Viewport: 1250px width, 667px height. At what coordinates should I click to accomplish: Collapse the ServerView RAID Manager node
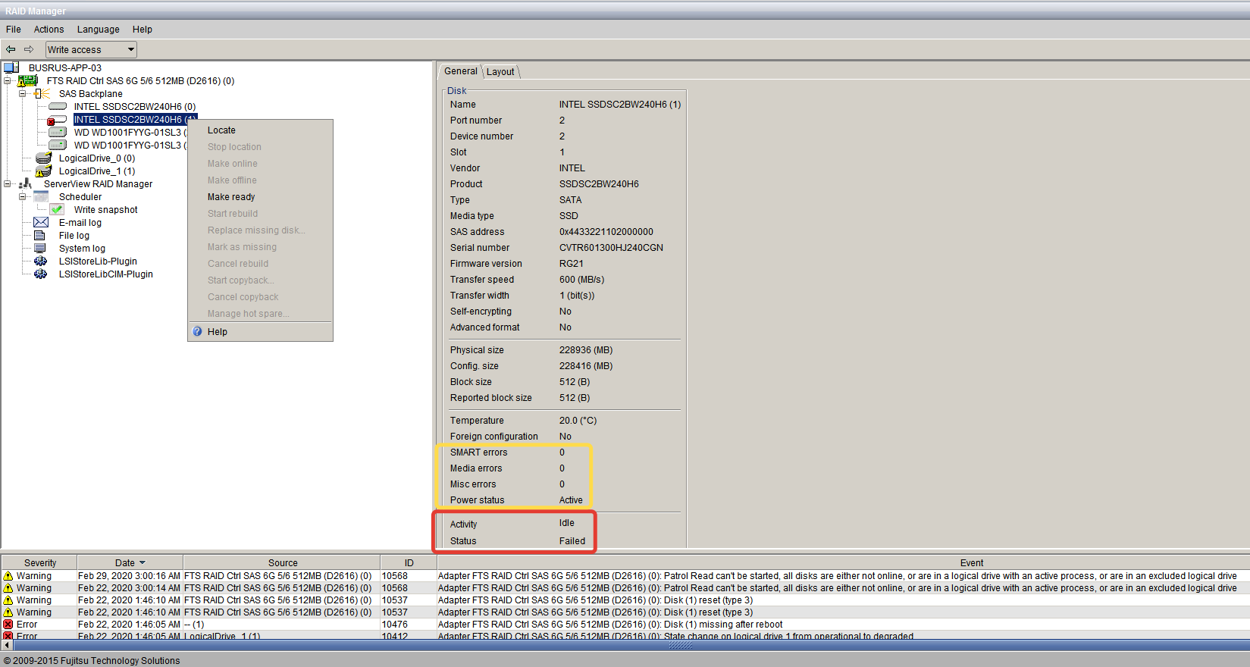tap(8, 184)
